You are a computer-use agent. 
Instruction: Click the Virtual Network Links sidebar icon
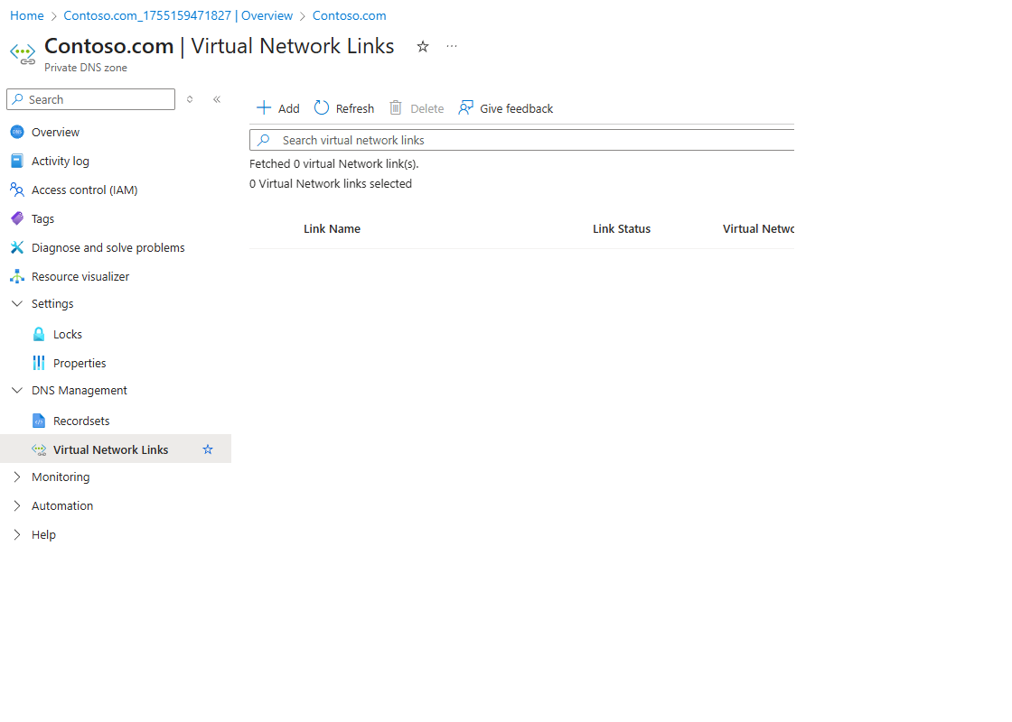[39, 449]
